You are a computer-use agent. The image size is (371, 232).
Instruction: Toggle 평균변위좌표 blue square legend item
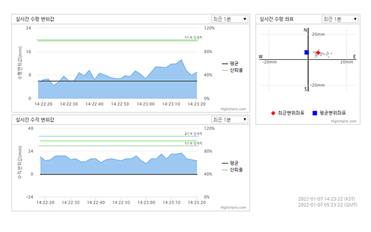tap(329, 113)
